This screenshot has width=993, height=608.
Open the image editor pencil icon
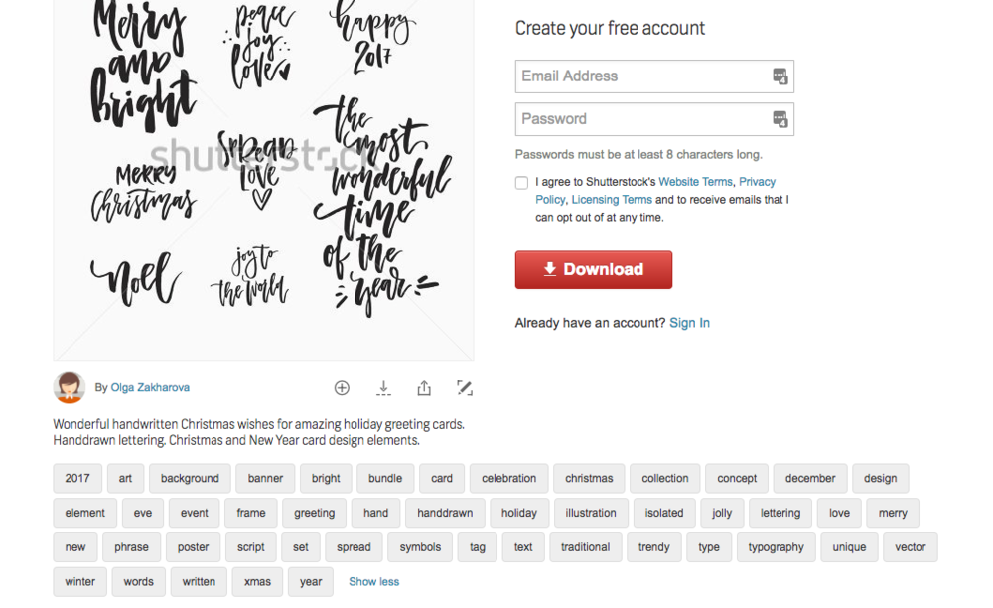465,388
